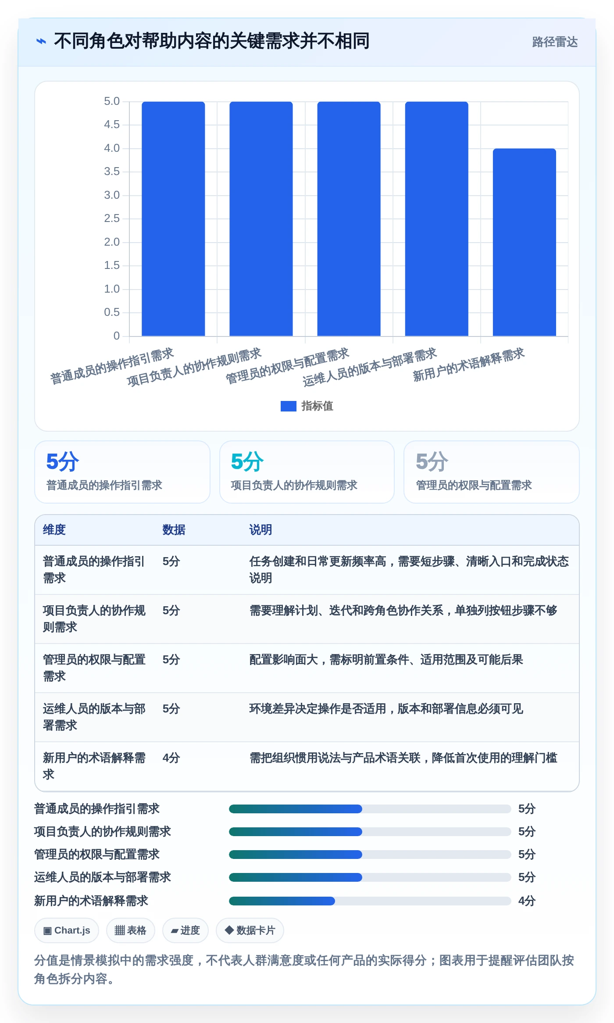Select table row cell 新用户的术语解释需求
Viewport: 614px width, 1023px height.
pyautogui.click(x=94, y=766)
